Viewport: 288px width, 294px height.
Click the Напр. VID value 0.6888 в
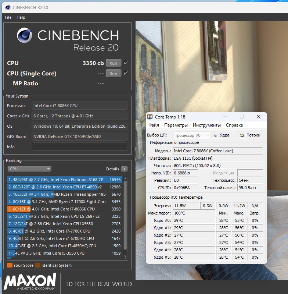[x=185, y=173]
